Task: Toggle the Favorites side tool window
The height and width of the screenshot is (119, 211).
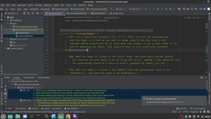Action: click(x=2, y=83)
